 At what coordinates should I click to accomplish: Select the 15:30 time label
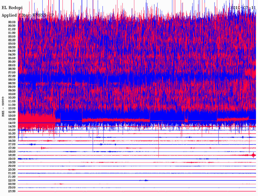(x=12, y=134)
